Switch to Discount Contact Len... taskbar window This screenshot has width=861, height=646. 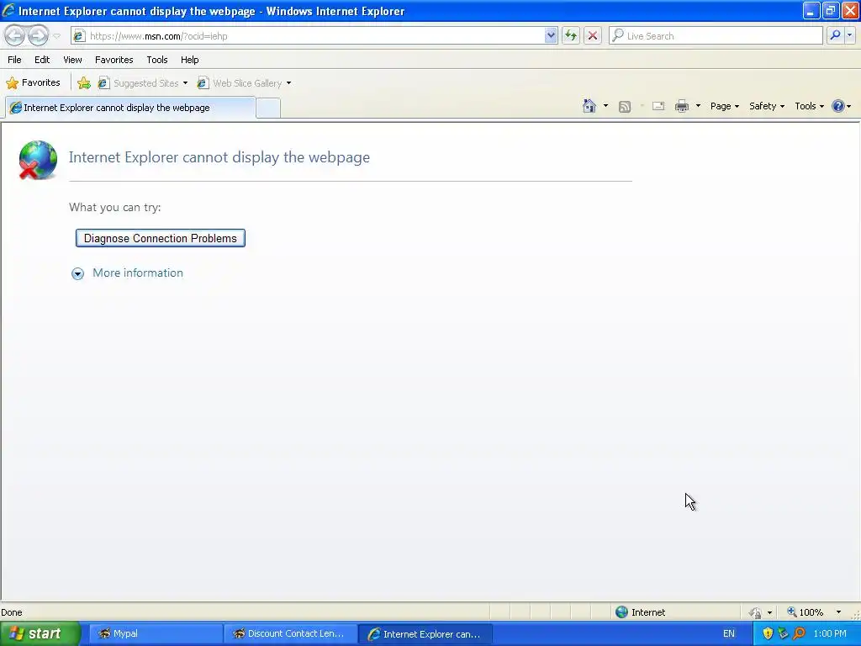click(291, 633)
